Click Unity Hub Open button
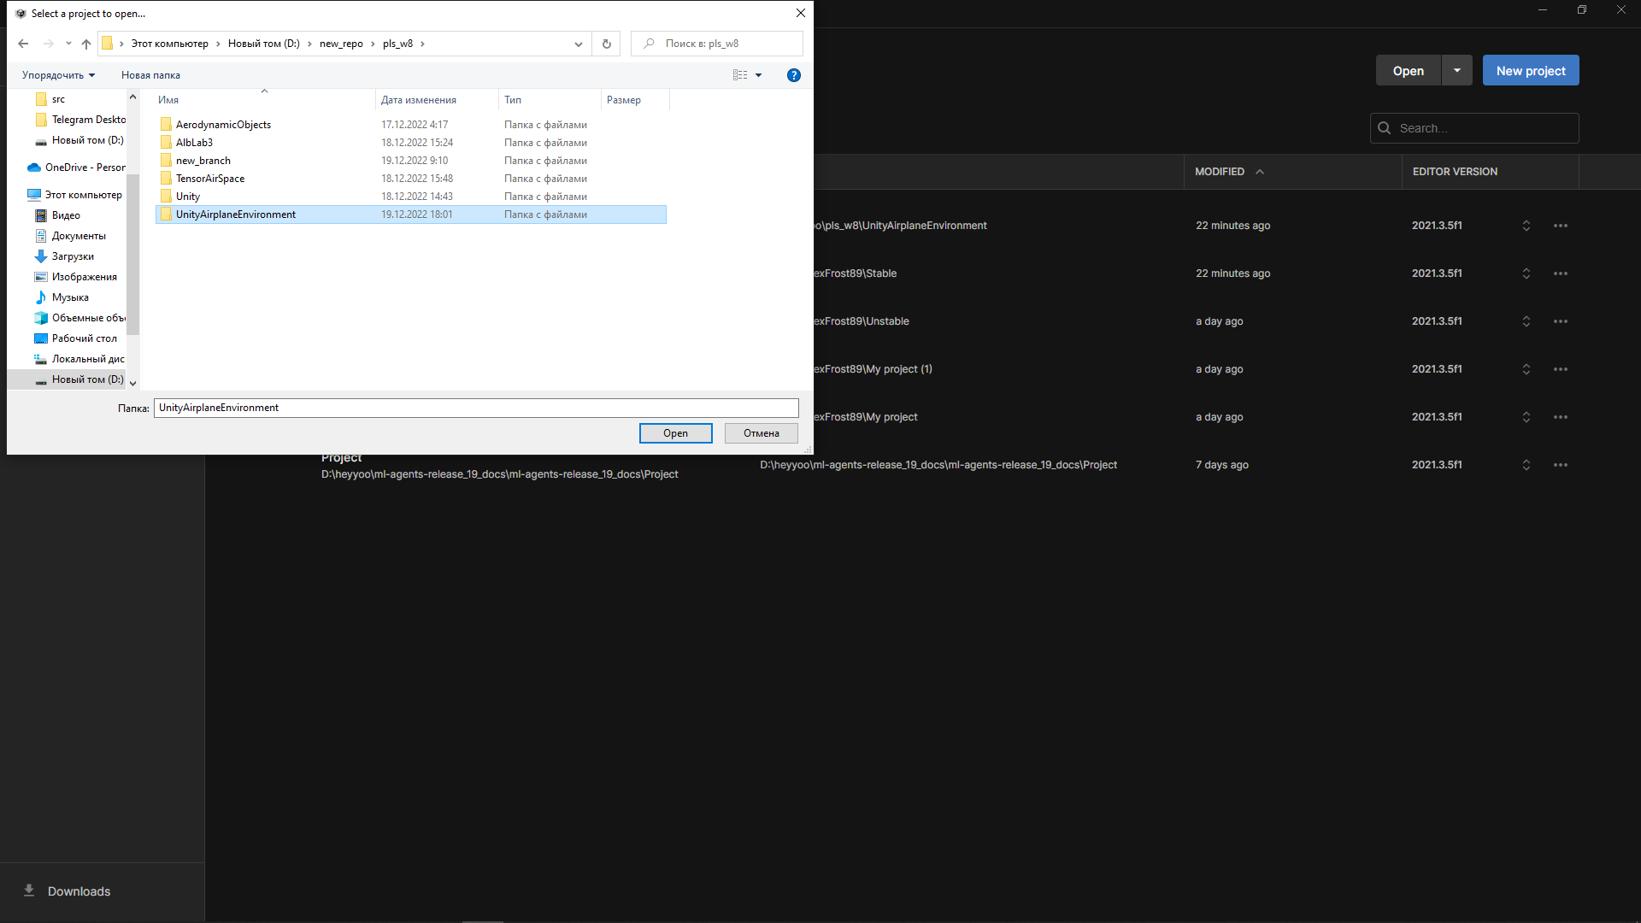Viewport: 1641px width, 923px height. (1409, 71)
